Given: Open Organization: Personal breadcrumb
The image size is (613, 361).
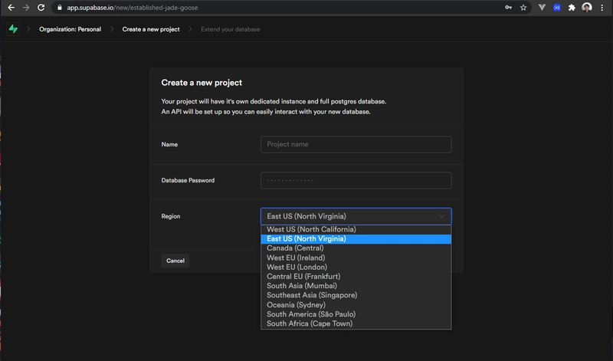Looking at the screenshot, I should (70, 29).
